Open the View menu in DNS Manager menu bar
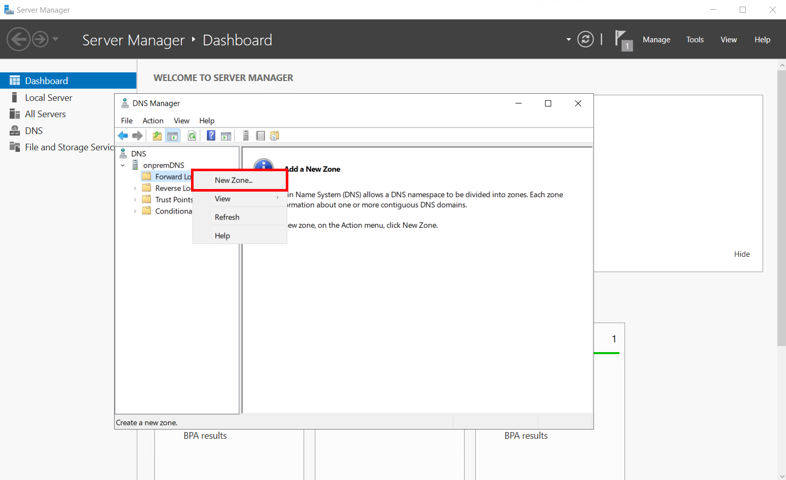The image size is (786, 480). point(181,121)
